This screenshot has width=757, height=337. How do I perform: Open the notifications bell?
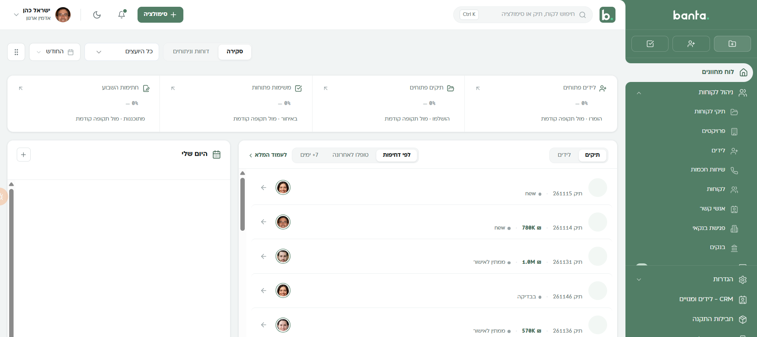122,15
